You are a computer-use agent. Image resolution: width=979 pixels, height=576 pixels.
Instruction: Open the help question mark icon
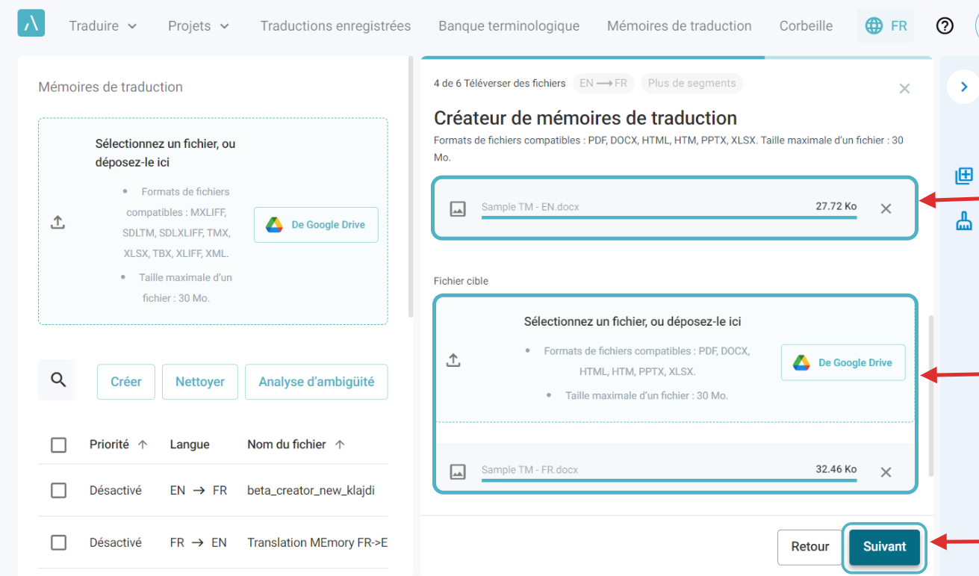945,25
